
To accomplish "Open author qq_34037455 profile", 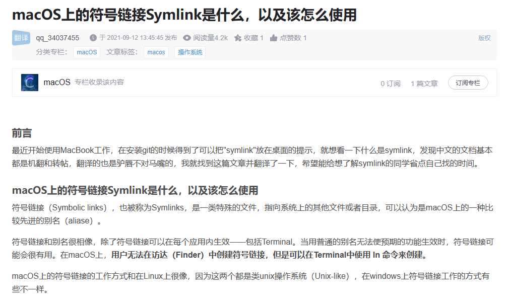I will (x=57, y=38).
